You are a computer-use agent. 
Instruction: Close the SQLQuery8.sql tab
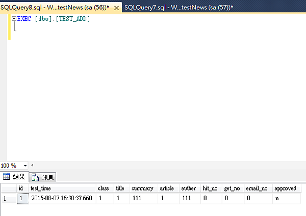coord(116,8)
